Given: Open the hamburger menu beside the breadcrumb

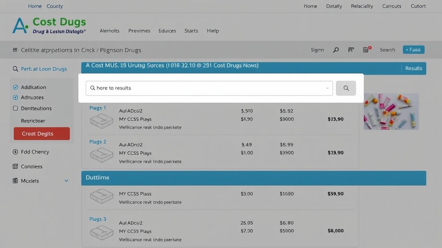Looking at the screenshot, I should pos(15,49).
